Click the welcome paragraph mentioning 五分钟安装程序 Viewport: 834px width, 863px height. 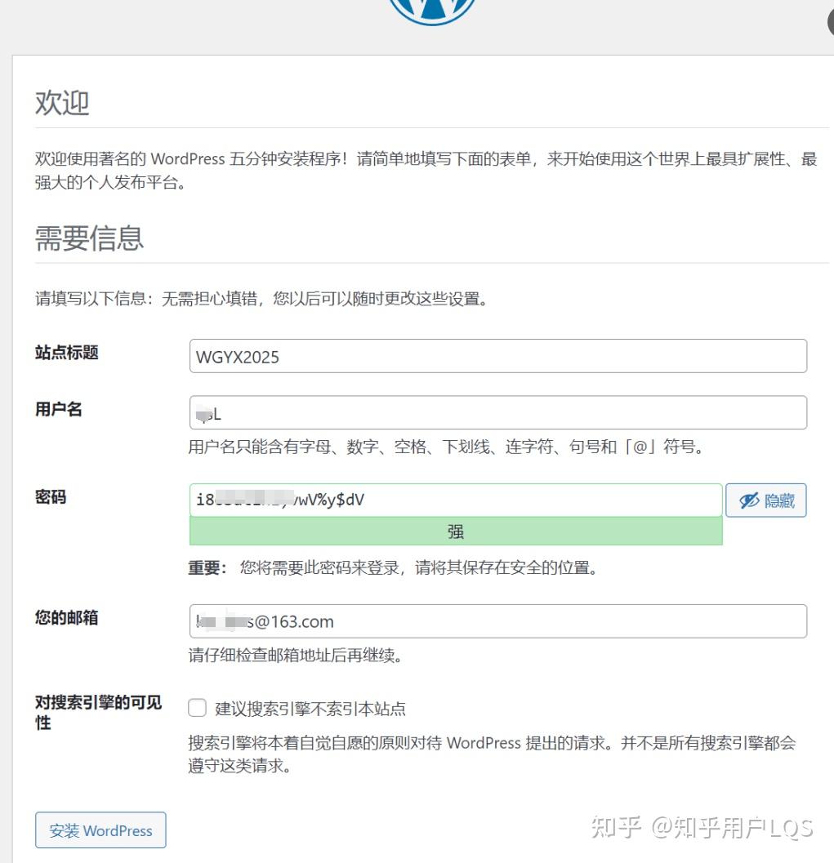click(x=426, y=170)
